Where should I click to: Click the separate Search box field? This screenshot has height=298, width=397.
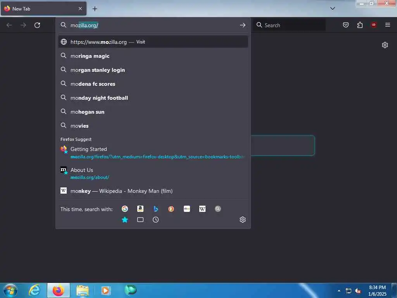tap(289, 25)
